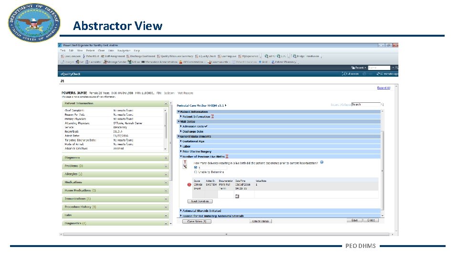Click the Save button

click(354, 220)
